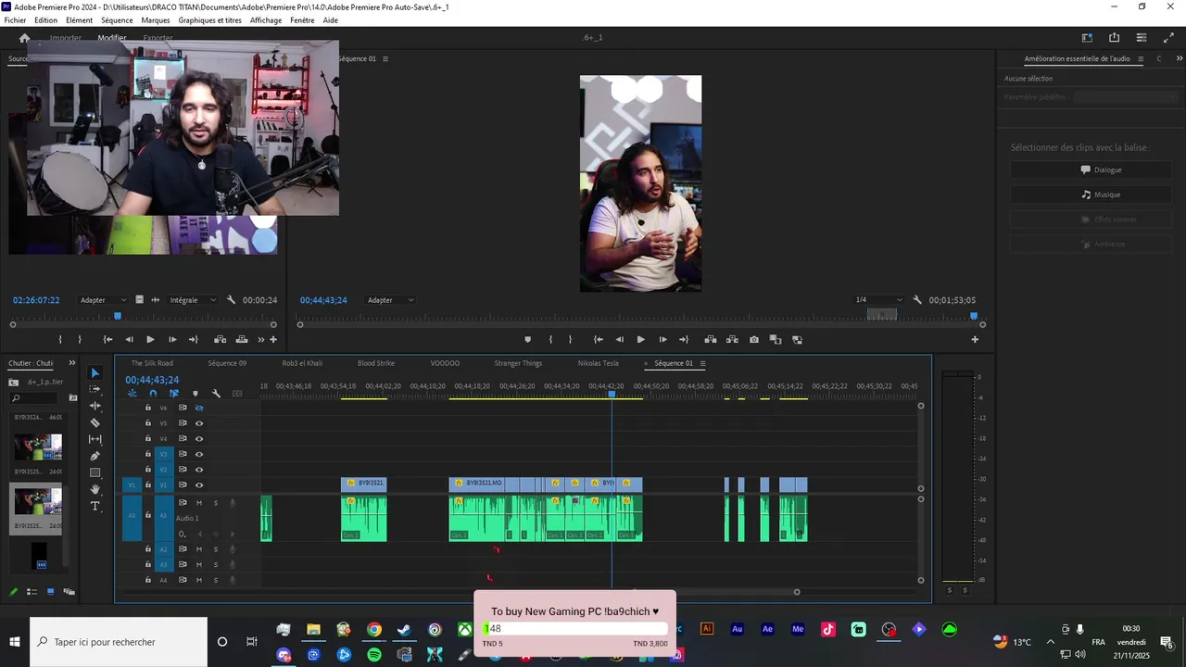Click Overwrite button in Source monitor
This screenshot has width=1186, height=667.
(x=242, y=340)
